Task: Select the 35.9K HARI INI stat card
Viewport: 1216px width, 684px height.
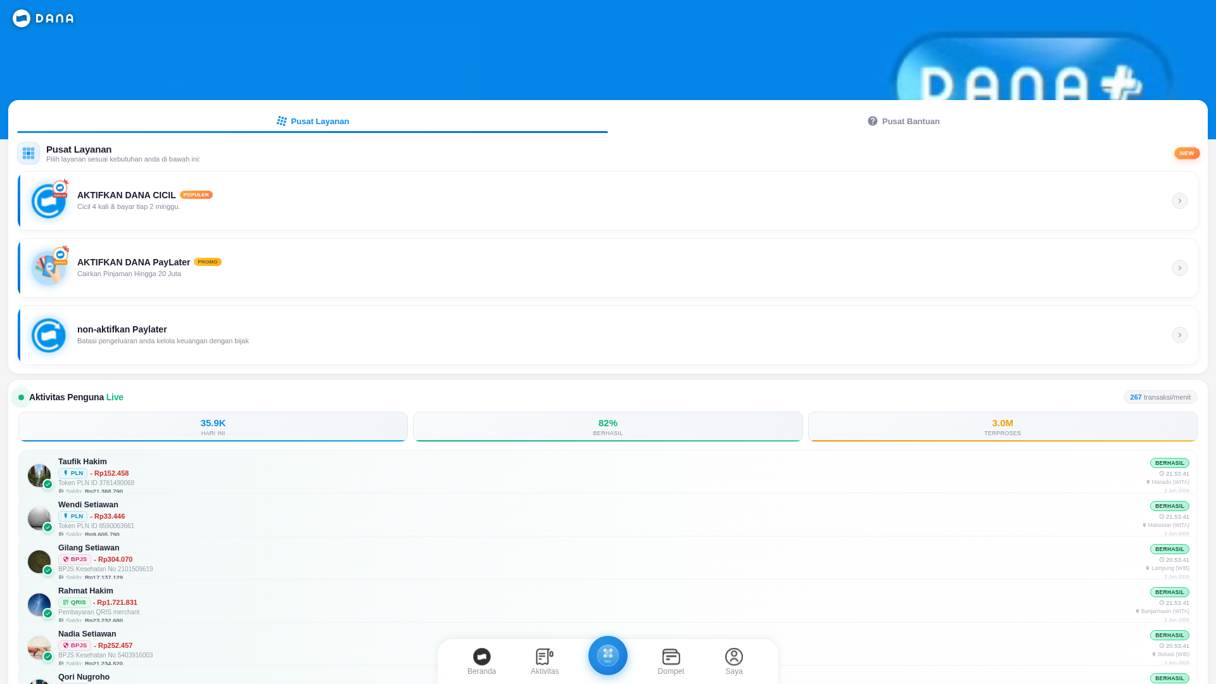Action: point(213,427)
